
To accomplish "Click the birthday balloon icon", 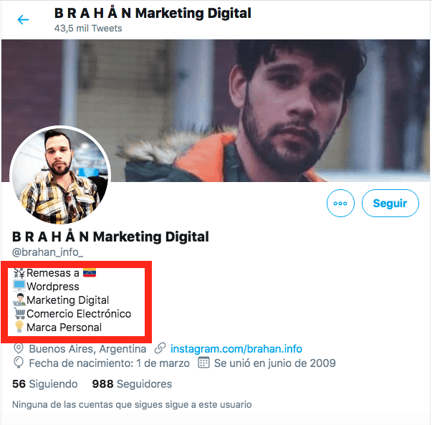I will click(x=19, y=363).
